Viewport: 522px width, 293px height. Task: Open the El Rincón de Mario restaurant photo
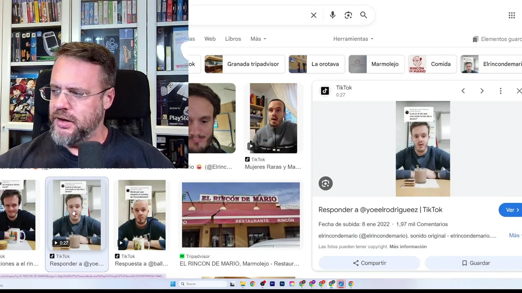(x=241, y=215)
